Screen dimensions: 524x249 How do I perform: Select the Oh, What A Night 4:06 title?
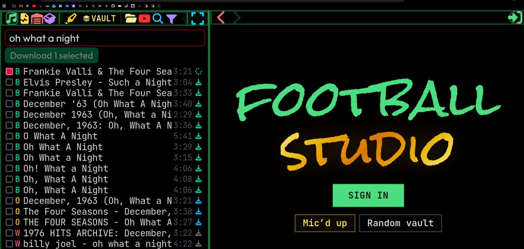[x=66, y=190]
